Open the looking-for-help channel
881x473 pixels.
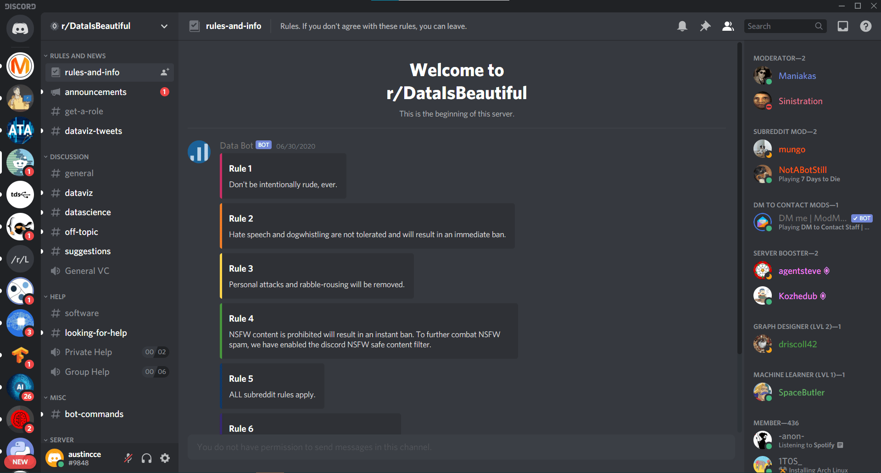(110, 333)
